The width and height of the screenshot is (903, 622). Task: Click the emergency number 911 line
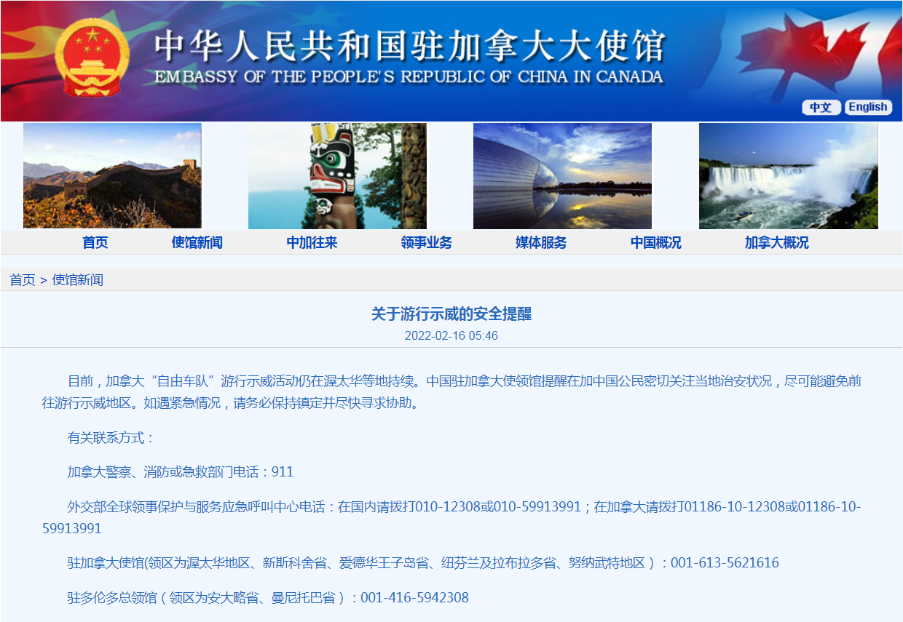(x=181, y=472)
